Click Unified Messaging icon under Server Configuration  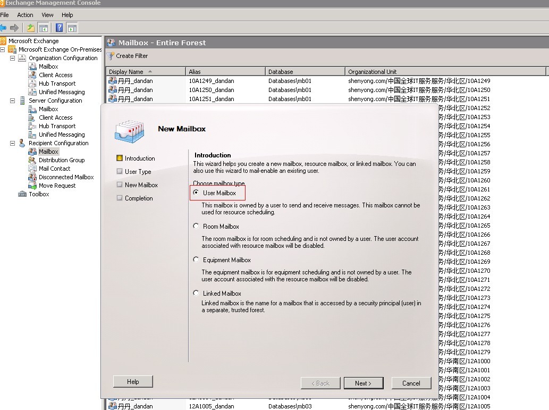(32, 135)
